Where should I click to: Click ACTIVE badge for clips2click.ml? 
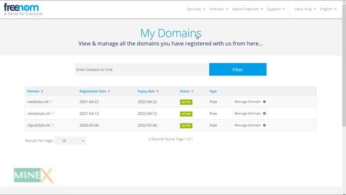pos(186,126)
